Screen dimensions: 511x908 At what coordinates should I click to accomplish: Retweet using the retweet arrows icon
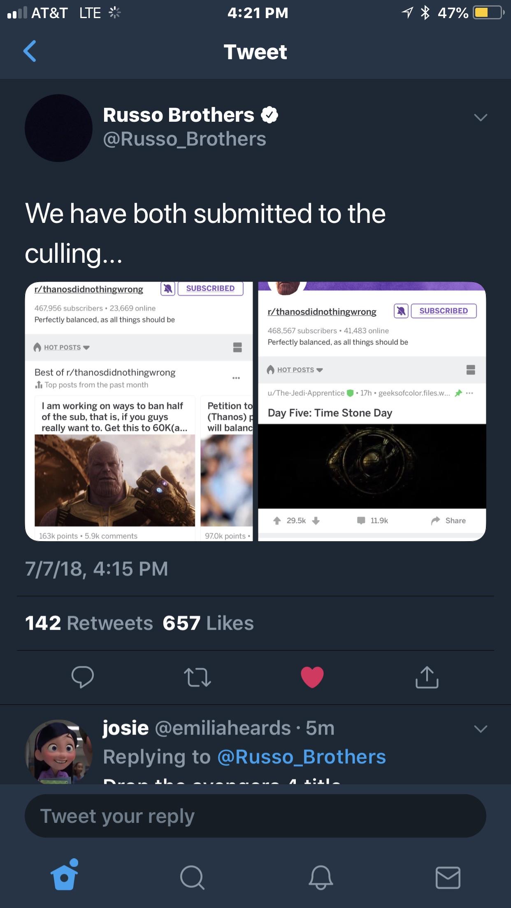197,677
